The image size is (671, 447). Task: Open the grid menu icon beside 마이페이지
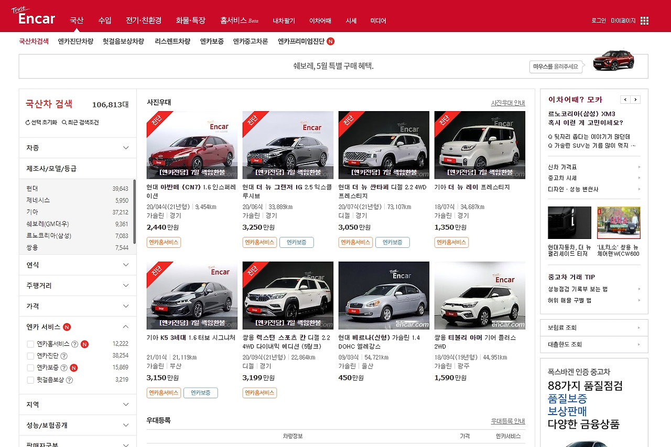click(x=644, y=20)
